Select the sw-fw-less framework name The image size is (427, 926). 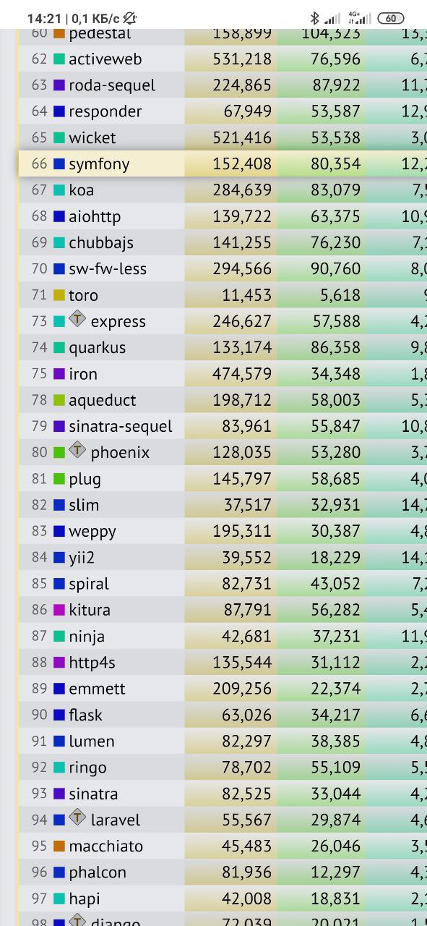coord(108,269)
